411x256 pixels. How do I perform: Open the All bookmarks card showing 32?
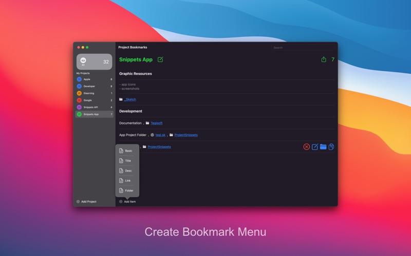[x=94, y=61]
